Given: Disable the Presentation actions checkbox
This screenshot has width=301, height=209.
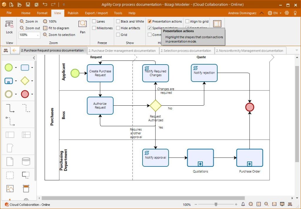Looking at the screenshot, I should coord(150,21).
